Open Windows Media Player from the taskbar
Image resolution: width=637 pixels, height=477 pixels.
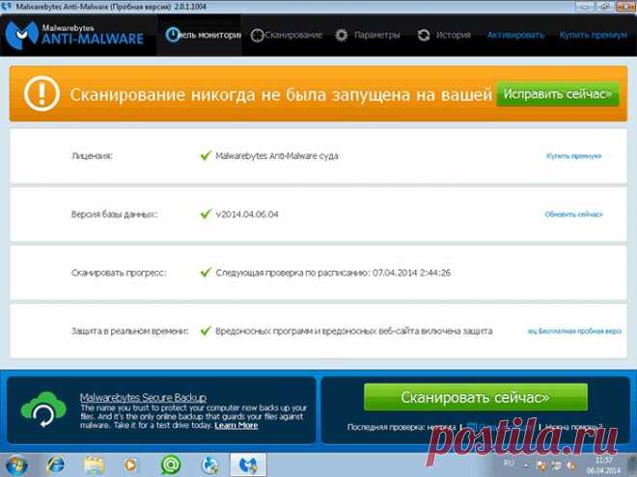130,464
